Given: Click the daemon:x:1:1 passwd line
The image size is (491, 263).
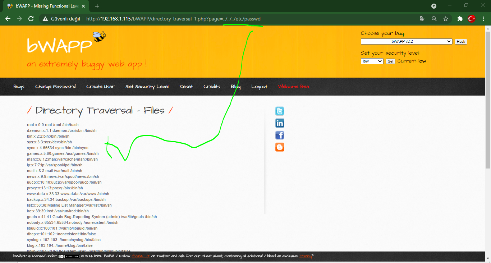Looking at the screenshot, I should tap(62, 130).
